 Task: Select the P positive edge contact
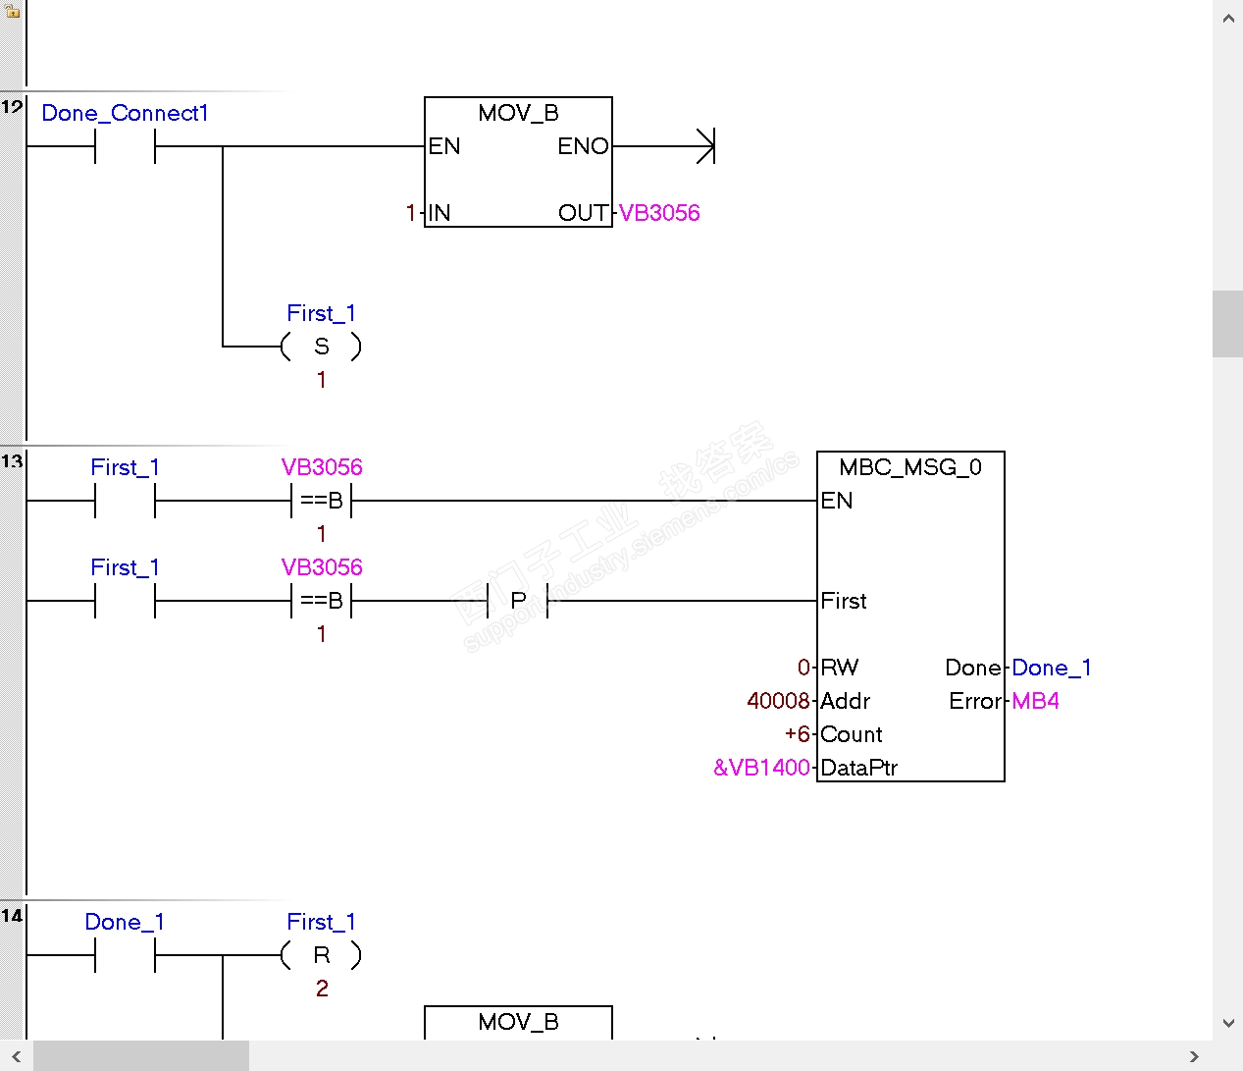tap(518, 601)
